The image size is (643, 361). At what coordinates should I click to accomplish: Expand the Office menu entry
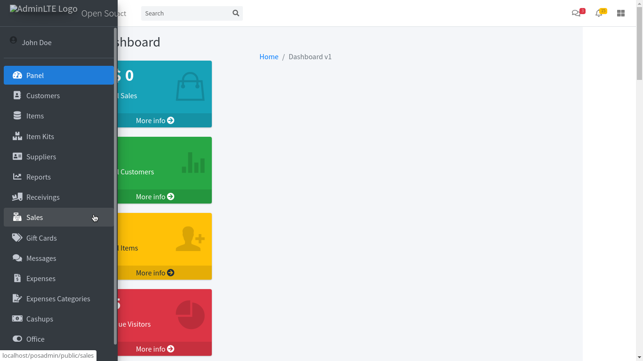tap(35, 339)
